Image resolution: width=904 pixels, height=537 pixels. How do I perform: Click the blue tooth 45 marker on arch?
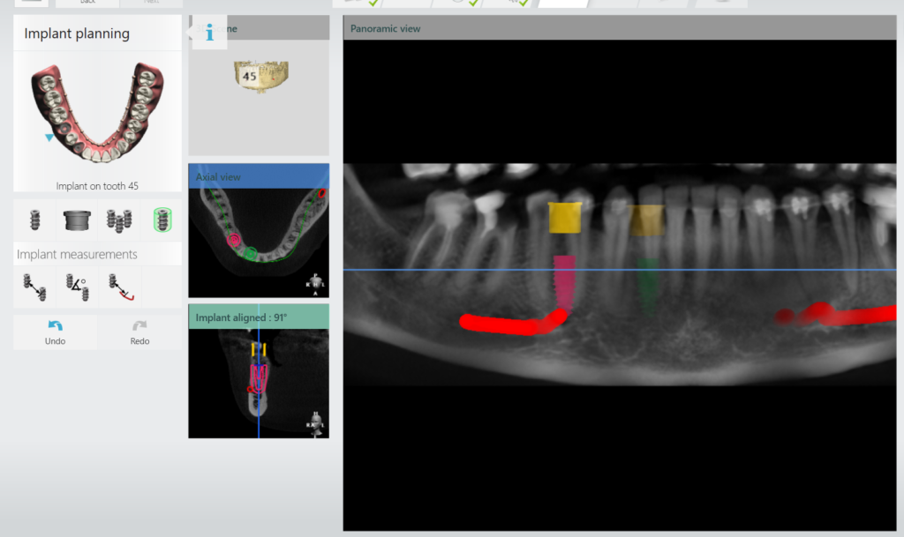pyautogui.click(x=49, y=138)
